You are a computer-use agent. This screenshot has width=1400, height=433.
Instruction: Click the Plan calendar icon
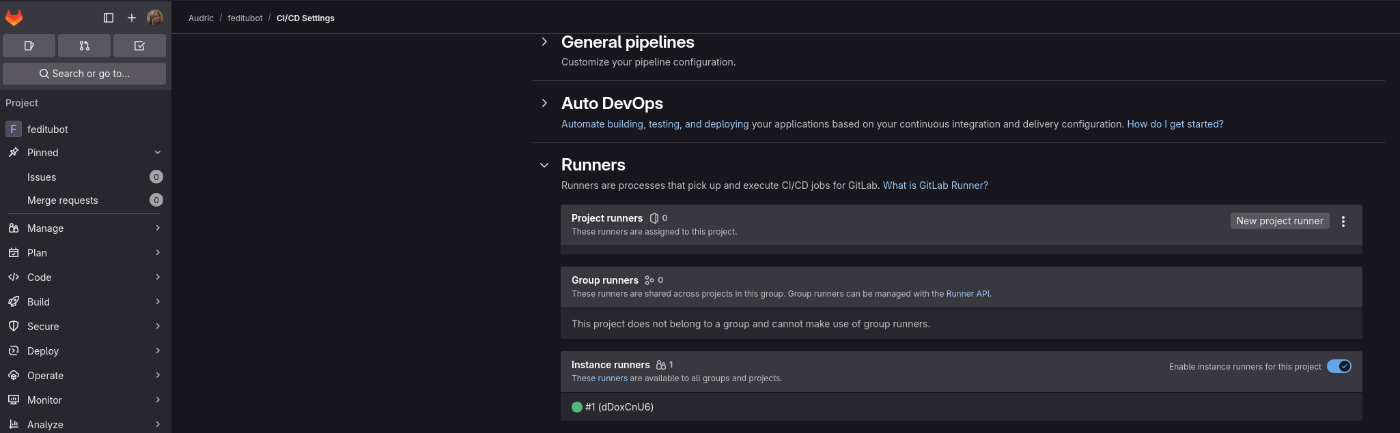(14, 253)
